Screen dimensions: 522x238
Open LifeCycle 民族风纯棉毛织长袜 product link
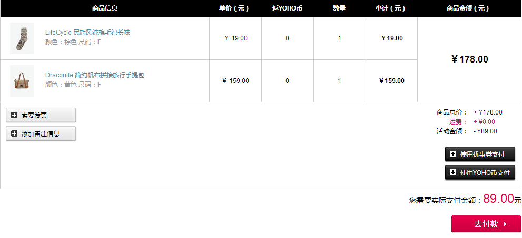[x=87, y=33]
